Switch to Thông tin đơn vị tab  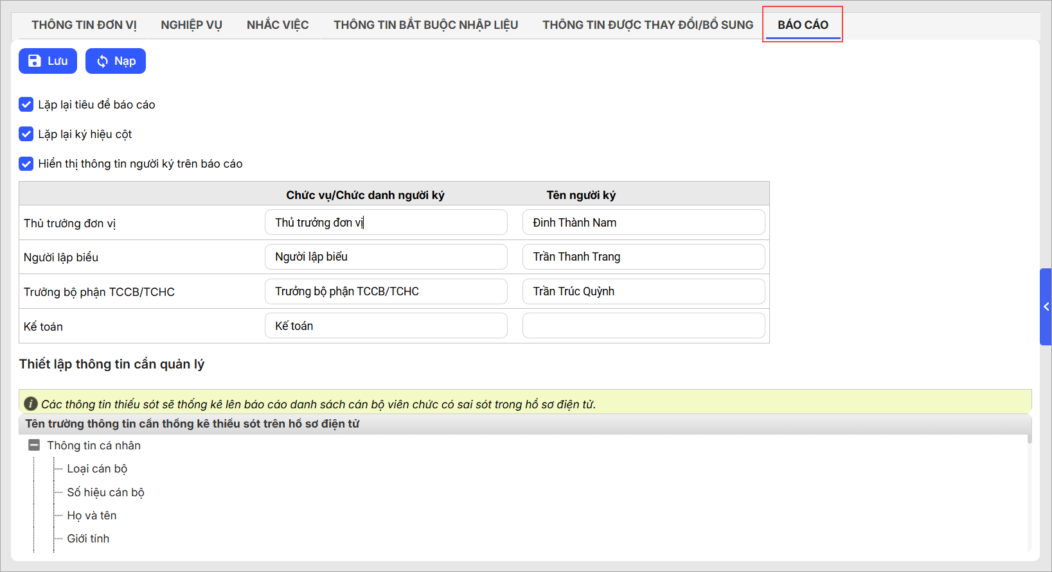point(84,25)
